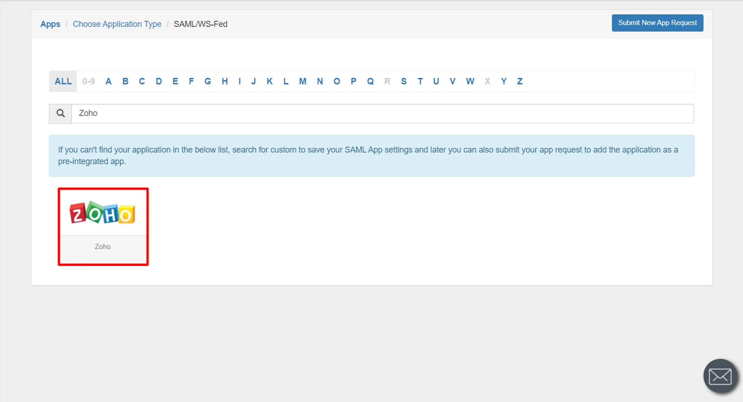Go to Apps breadcrumb link
The width and height of the screenshot is (743, 402).
point(50,24)
